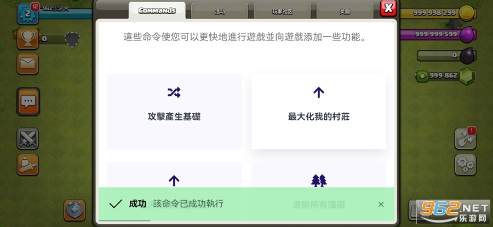Tap the green plus gems button
Screen dimensions: 493x227
pyautogui.click(x=422, y=76)
